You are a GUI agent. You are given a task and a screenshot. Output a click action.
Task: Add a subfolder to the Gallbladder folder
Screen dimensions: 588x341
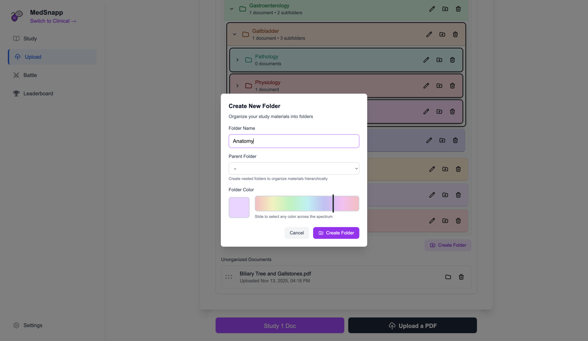click(x=442, y=34)
